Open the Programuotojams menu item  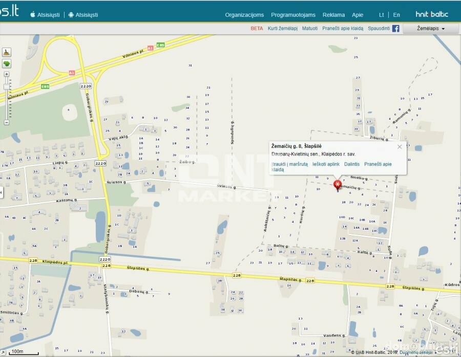293,15
